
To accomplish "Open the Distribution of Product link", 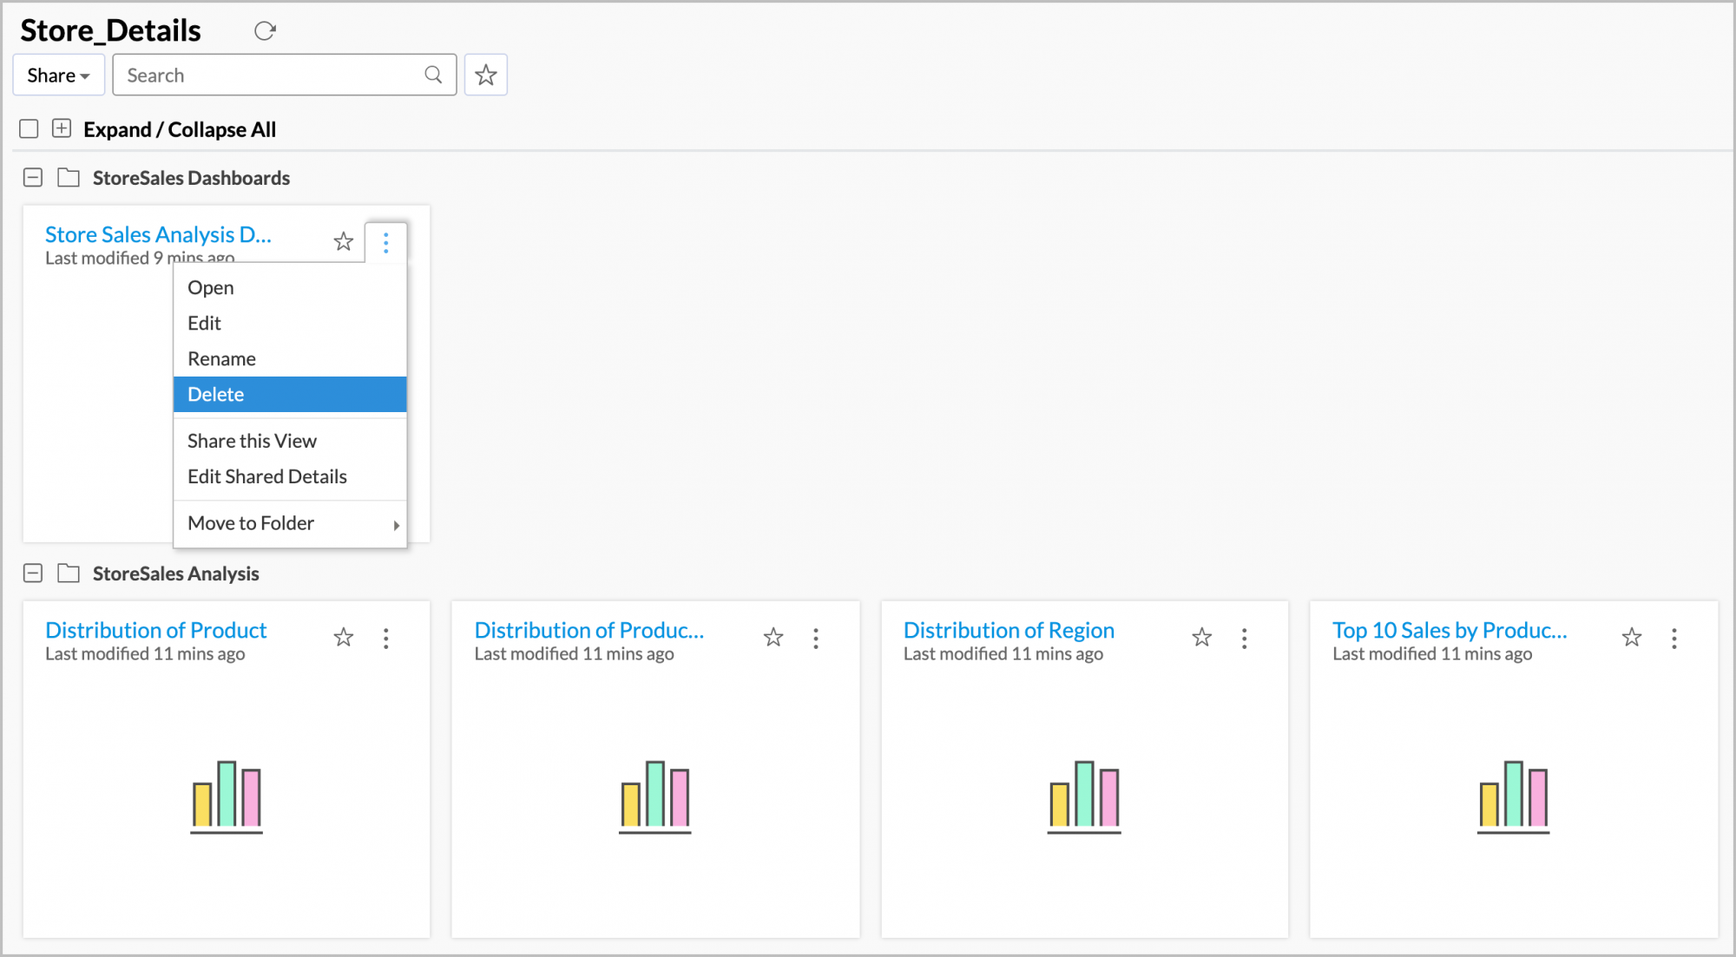I will [x=156, y=630].
